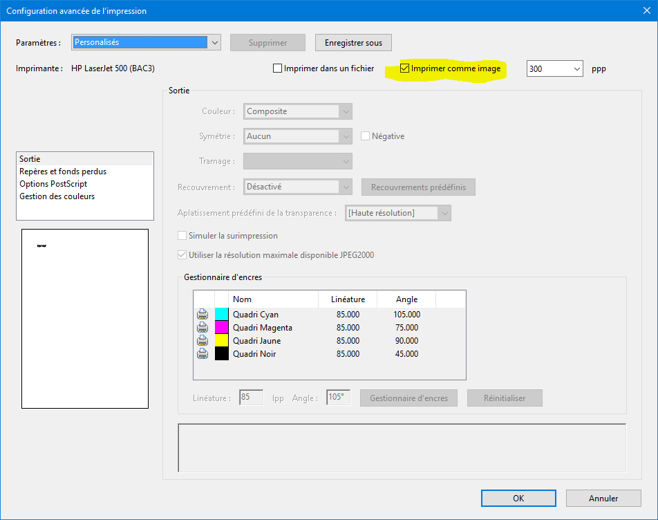Image resolution: width=658 pixels, height=520 pixels.
Task: Click the printer icon beside Quadri Jaune
Action: [203, 341]
